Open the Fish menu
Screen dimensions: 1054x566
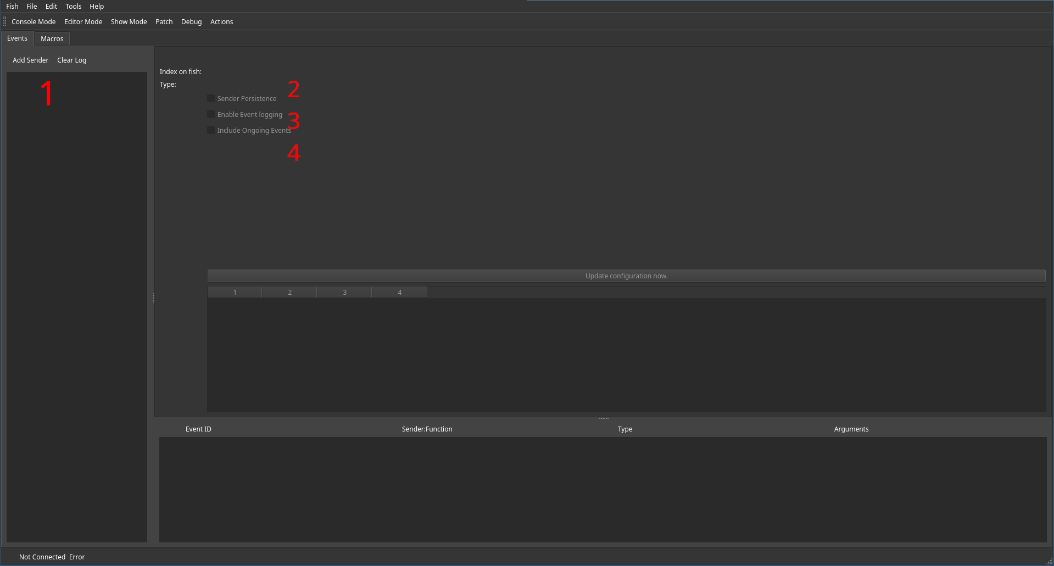(x=12, y=6)
